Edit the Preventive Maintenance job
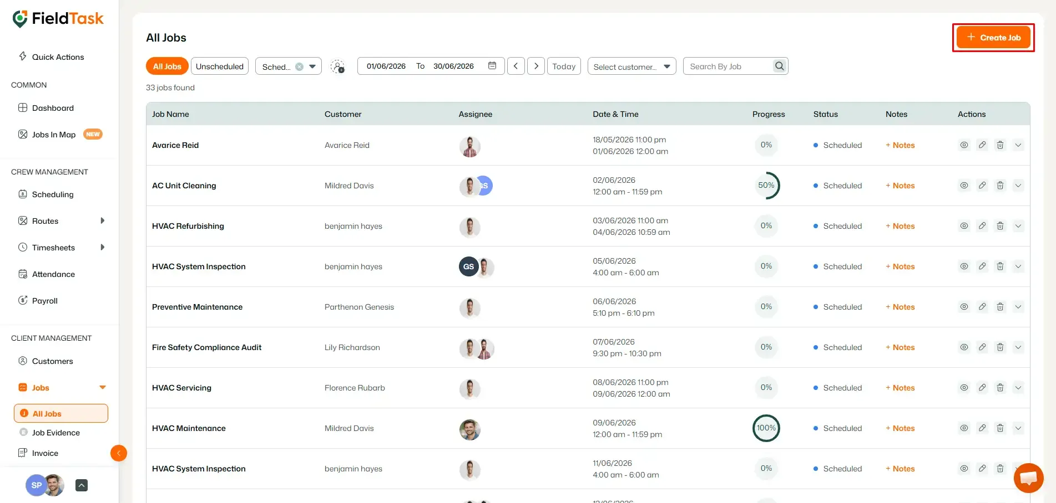This screenshot has width=1056, height=503. [x=982, y=307]
